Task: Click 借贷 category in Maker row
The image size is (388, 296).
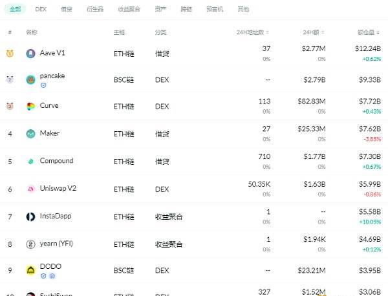Action: tap(162, 134)
